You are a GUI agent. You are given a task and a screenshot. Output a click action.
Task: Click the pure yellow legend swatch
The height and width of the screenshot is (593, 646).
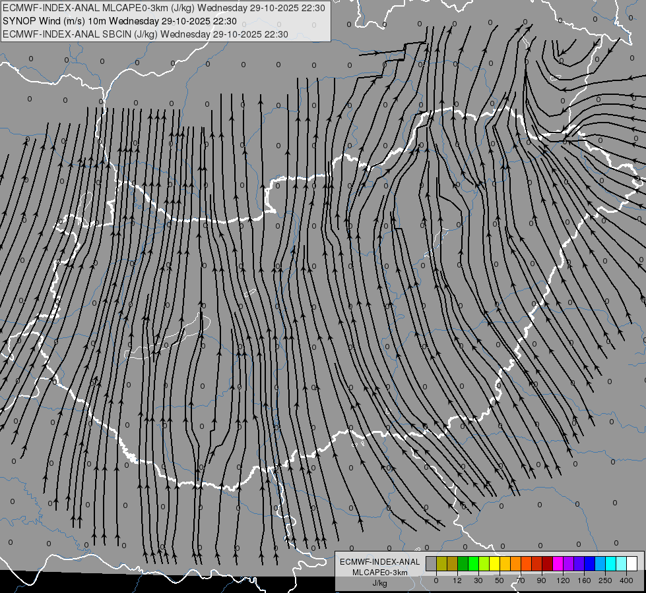click(495, 563)
